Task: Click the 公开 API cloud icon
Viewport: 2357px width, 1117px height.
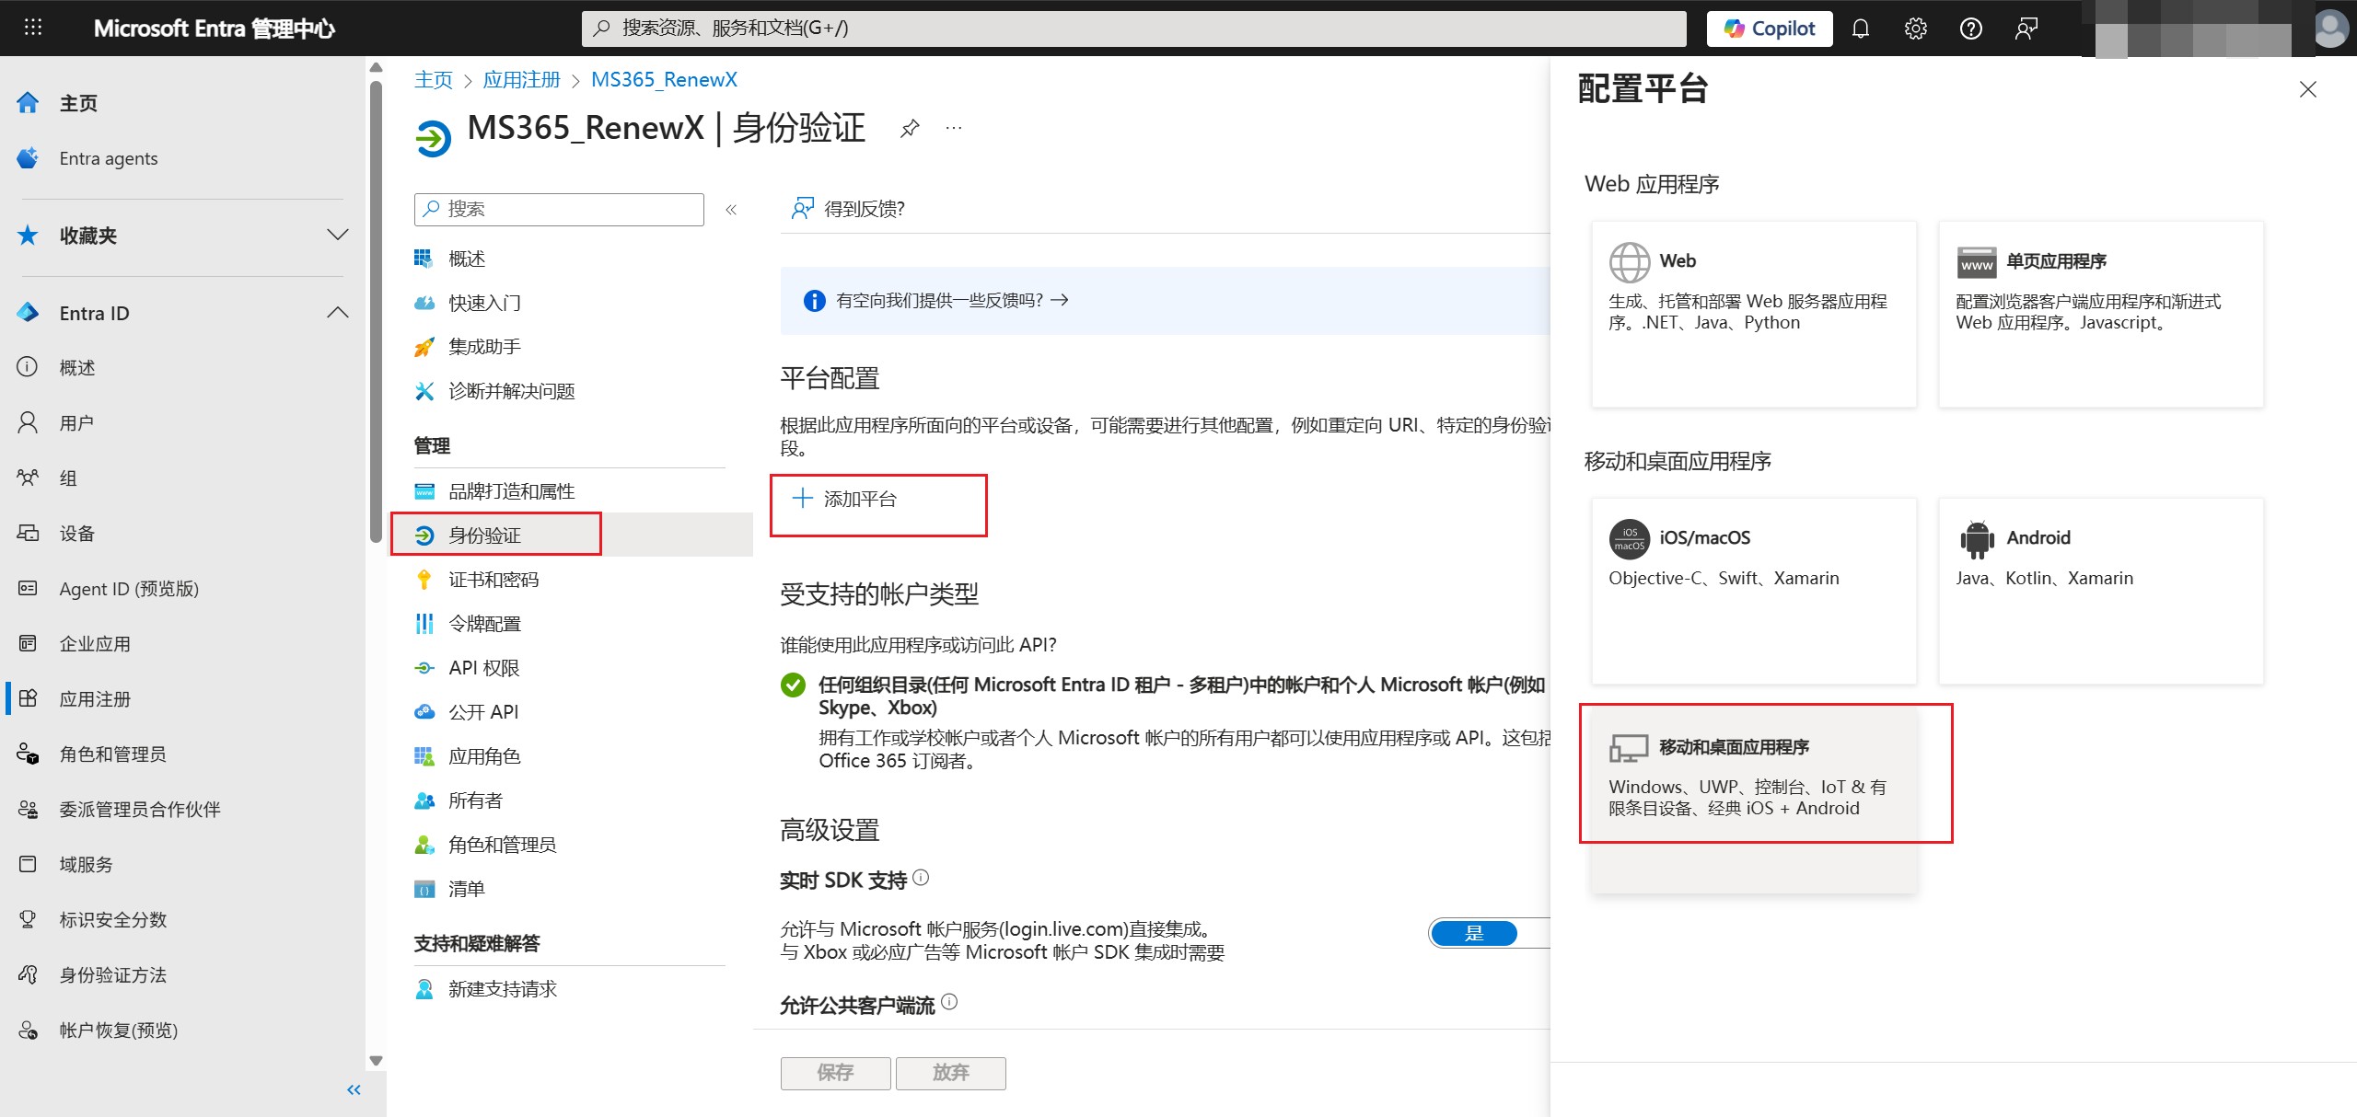Action: [424, 712]
